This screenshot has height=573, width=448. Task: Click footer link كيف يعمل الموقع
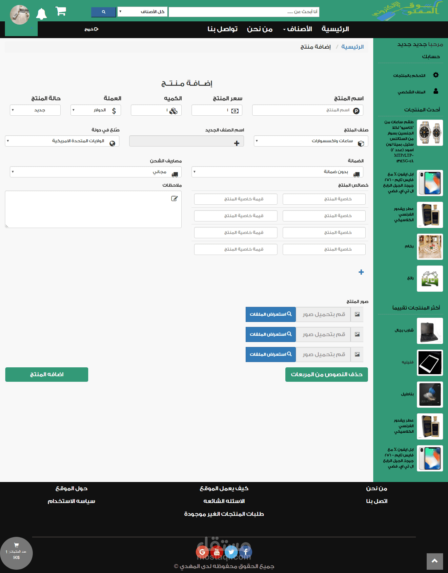tap(224, 489)
